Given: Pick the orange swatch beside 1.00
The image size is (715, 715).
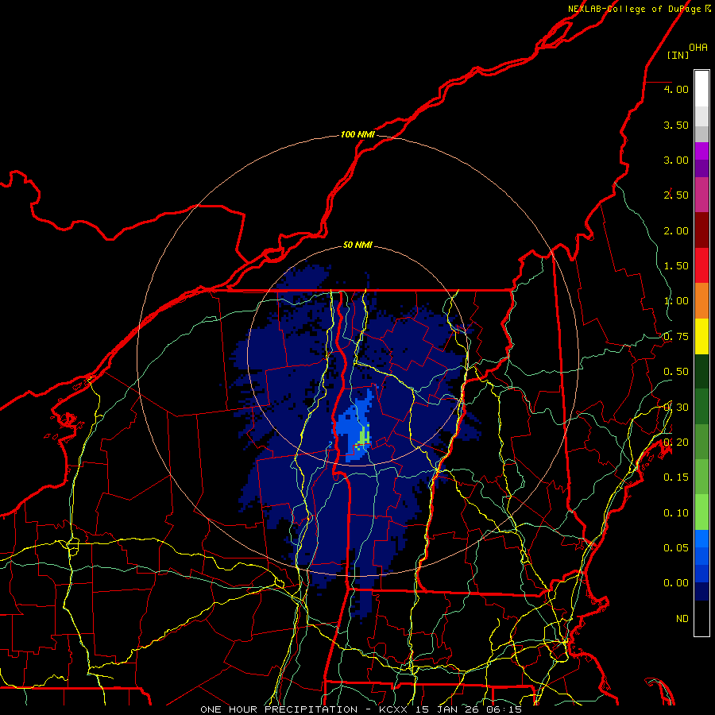Looking at the screenshot, I should click(701, 301).
